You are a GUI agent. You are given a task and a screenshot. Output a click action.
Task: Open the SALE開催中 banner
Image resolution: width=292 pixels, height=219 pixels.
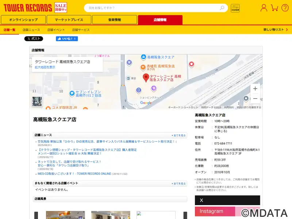pos(61,8)
